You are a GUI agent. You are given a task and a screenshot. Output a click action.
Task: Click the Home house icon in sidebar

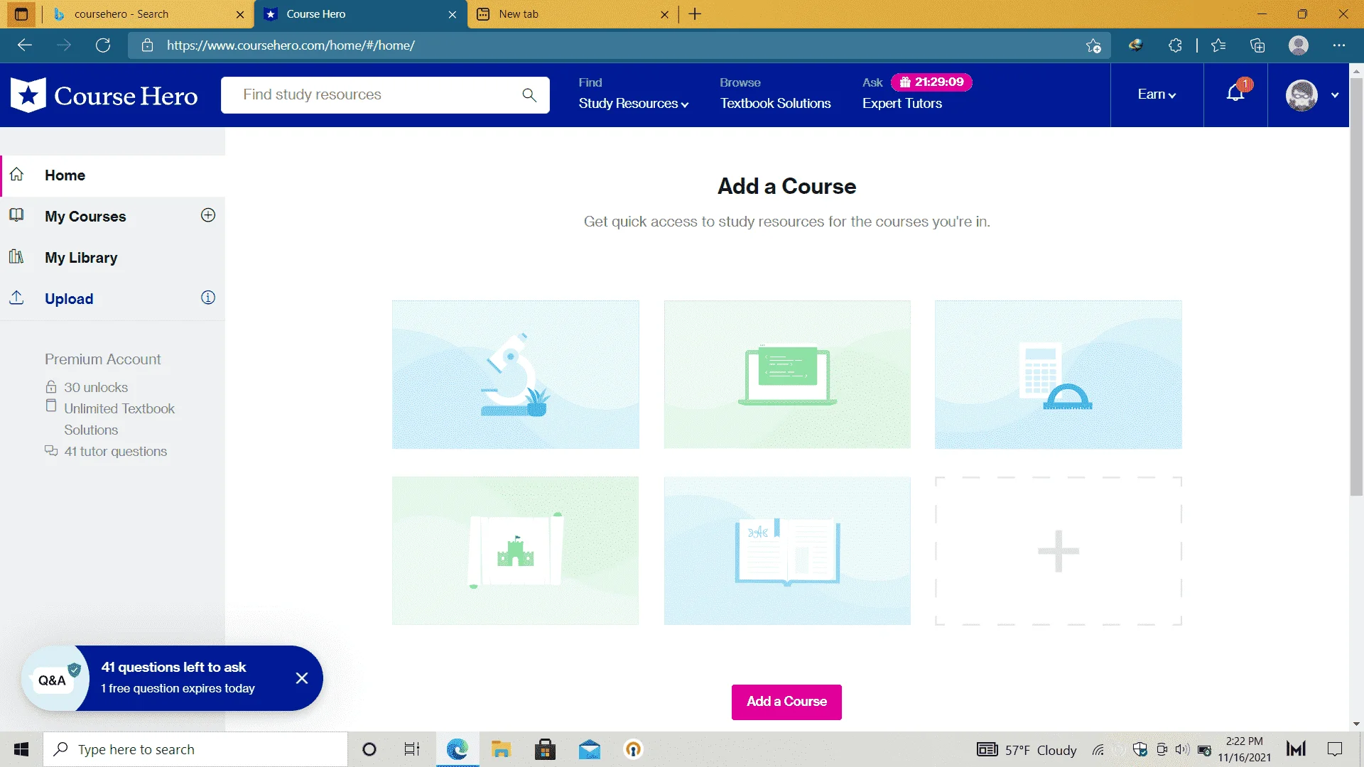(x=17, y=175)
